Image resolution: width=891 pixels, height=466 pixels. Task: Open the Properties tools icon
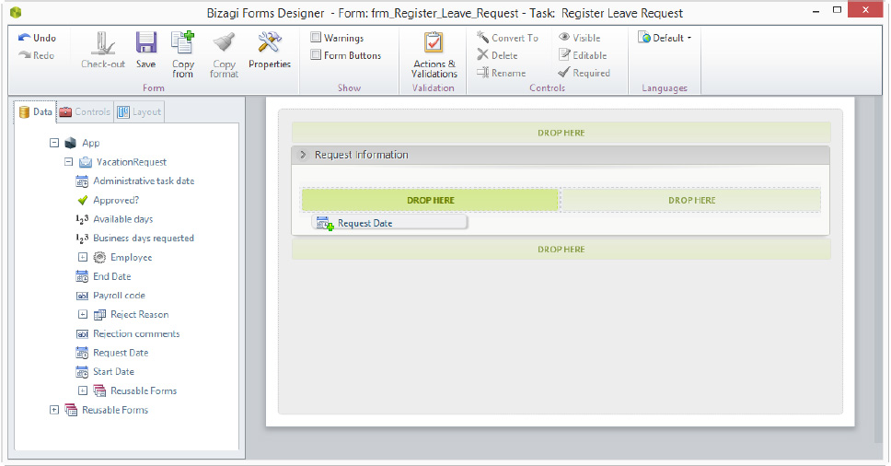(270, 43)
